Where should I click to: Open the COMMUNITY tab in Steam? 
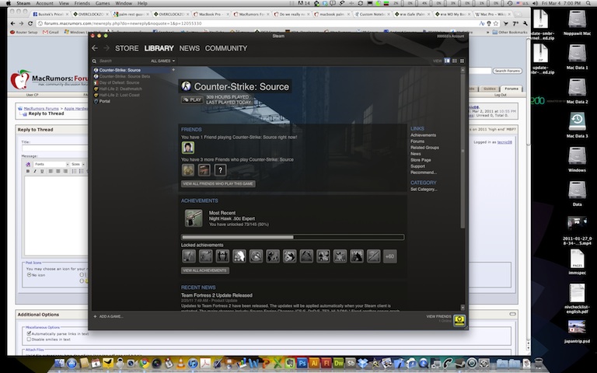(226, 48)
